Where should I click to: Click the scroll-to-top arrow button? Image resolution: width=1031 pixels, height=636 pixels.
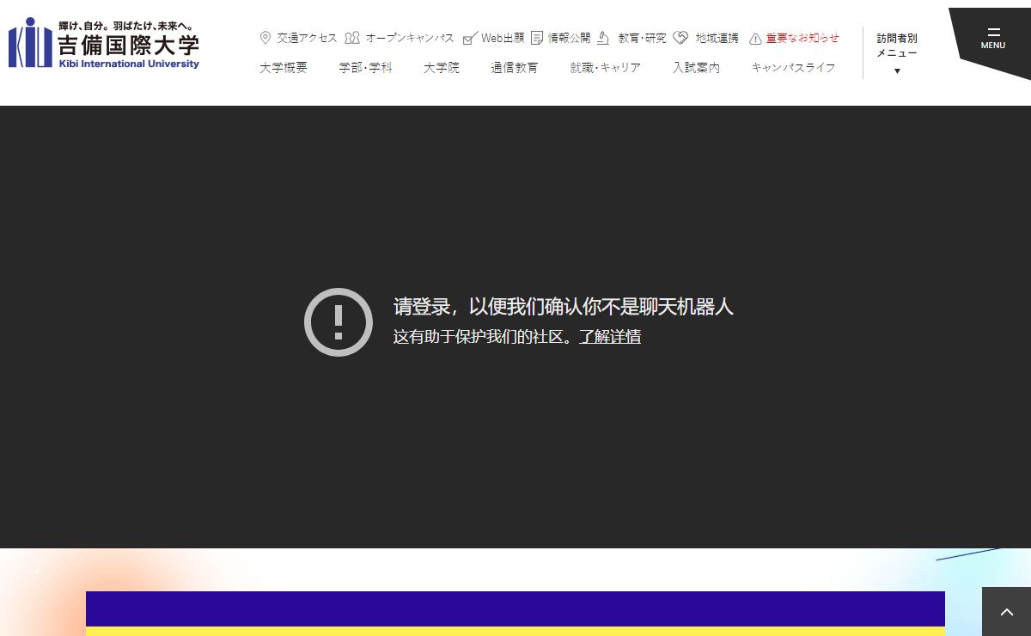coord(1007,612)
